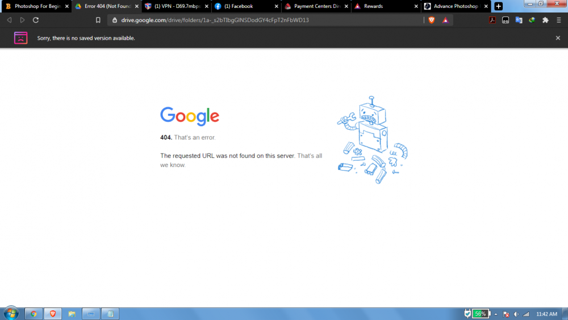This screenshot has width=568, height=320.
Task: Click the Adobe Acrobat extension icon
Action: click(x=492, y=20)
